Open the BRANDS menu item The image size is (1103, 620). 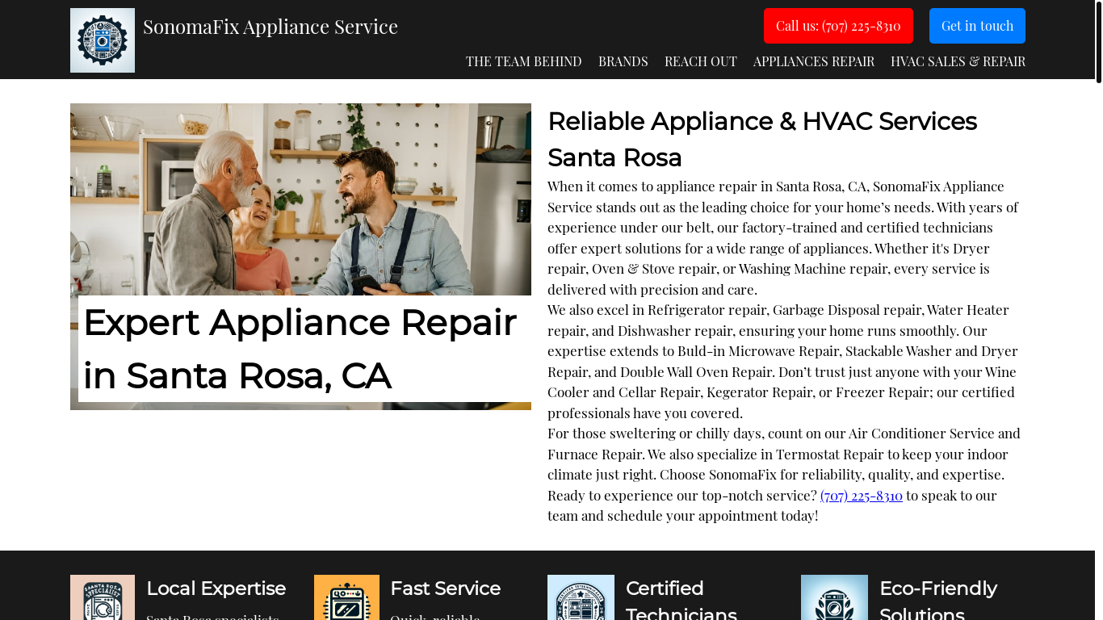[623, 61]
